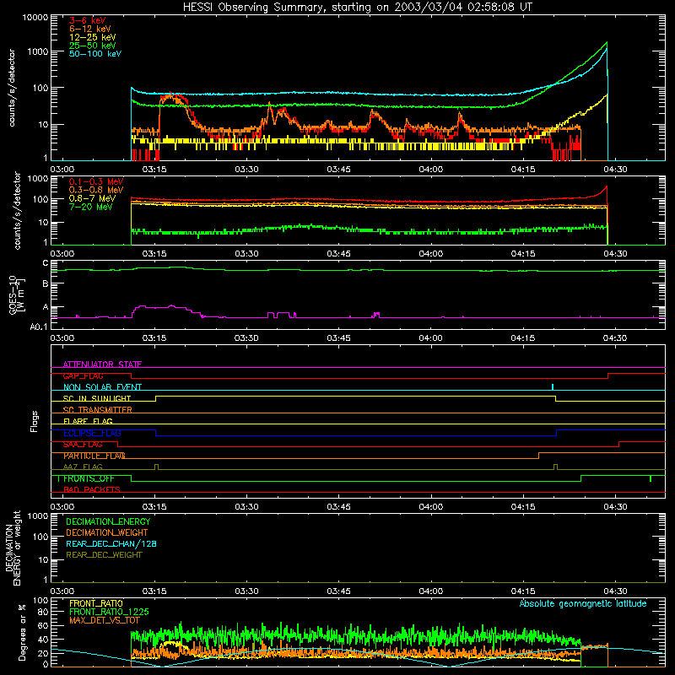Pick the GAP_FLAG label
The image size is (675, 675).
(x=83, y=375)
